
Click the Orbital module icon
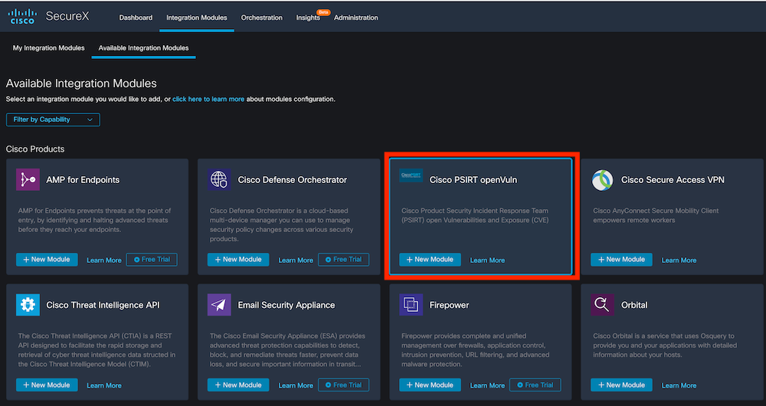602,305
